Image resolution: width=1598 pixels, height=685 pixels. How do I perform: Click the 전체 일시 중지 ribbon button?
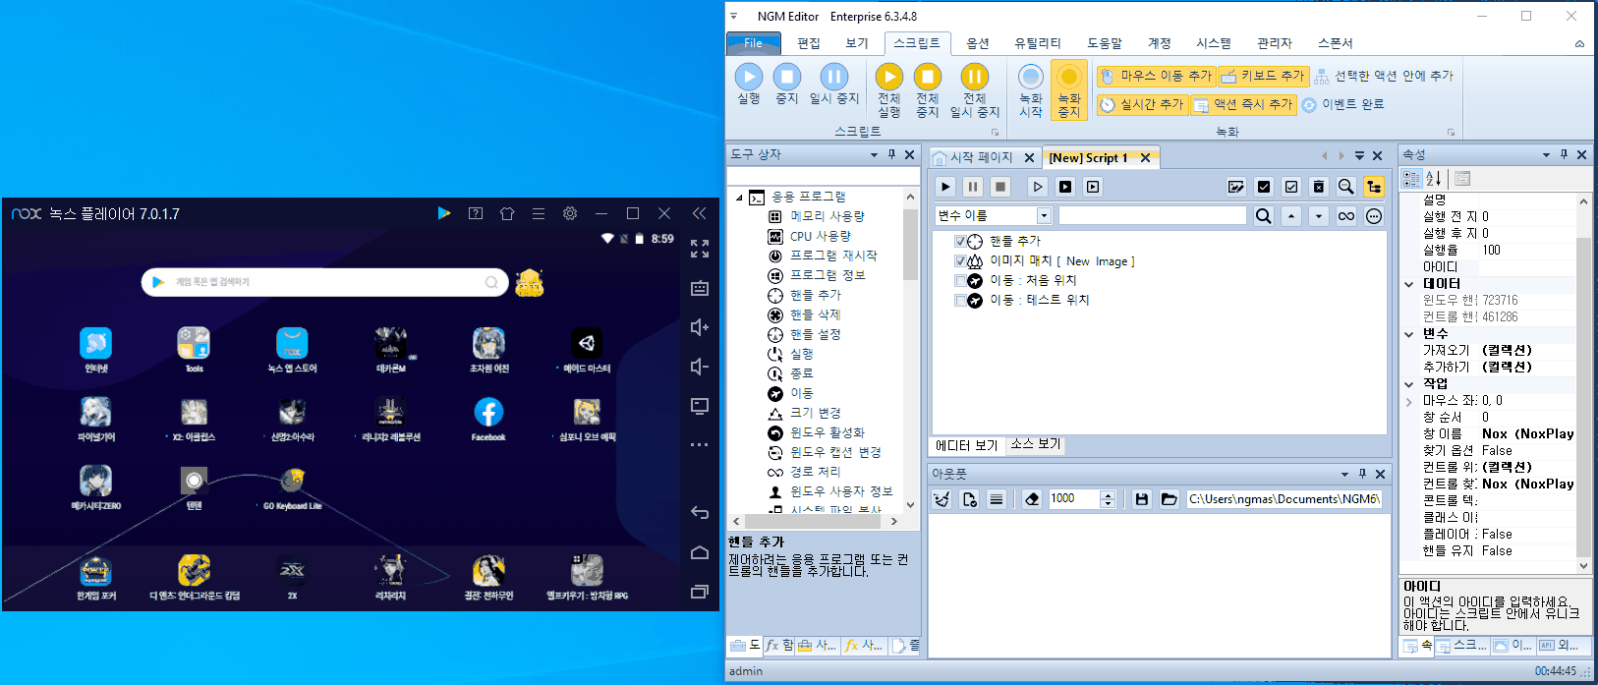click(975, 91)
